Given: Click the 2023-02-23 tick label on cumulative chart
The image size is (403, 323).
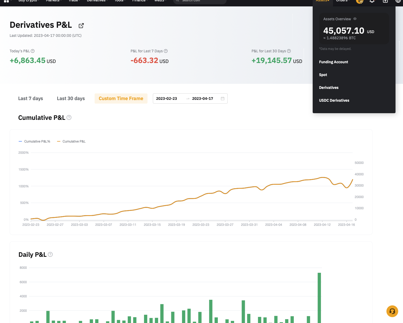Looking at the screenshot, I should 31,225.
